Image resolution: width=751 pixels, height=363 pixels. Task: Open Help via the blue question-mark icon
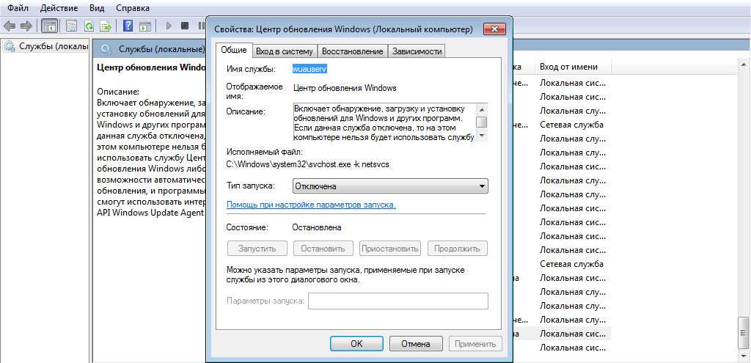[x=128, y=26]
